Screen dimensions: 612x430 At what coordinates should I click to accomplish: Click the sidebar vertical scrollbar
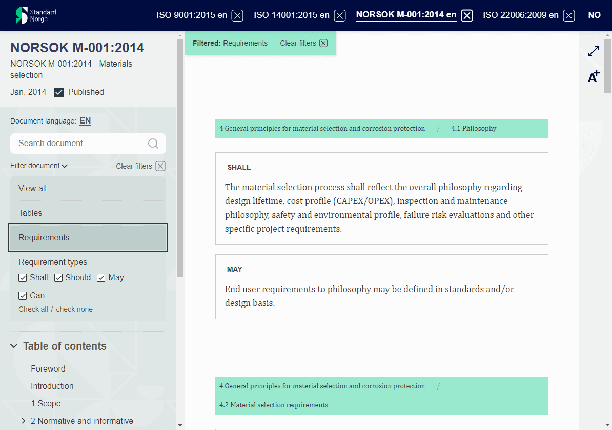[x=180, y=158]
